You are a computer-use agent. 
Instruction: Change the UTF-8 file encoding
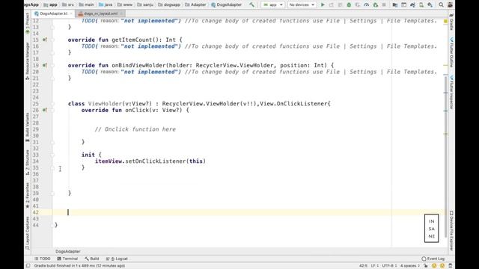(389, 266)
